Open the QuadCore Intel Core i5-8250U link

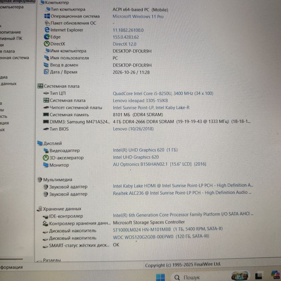click(x=163, y=94)
